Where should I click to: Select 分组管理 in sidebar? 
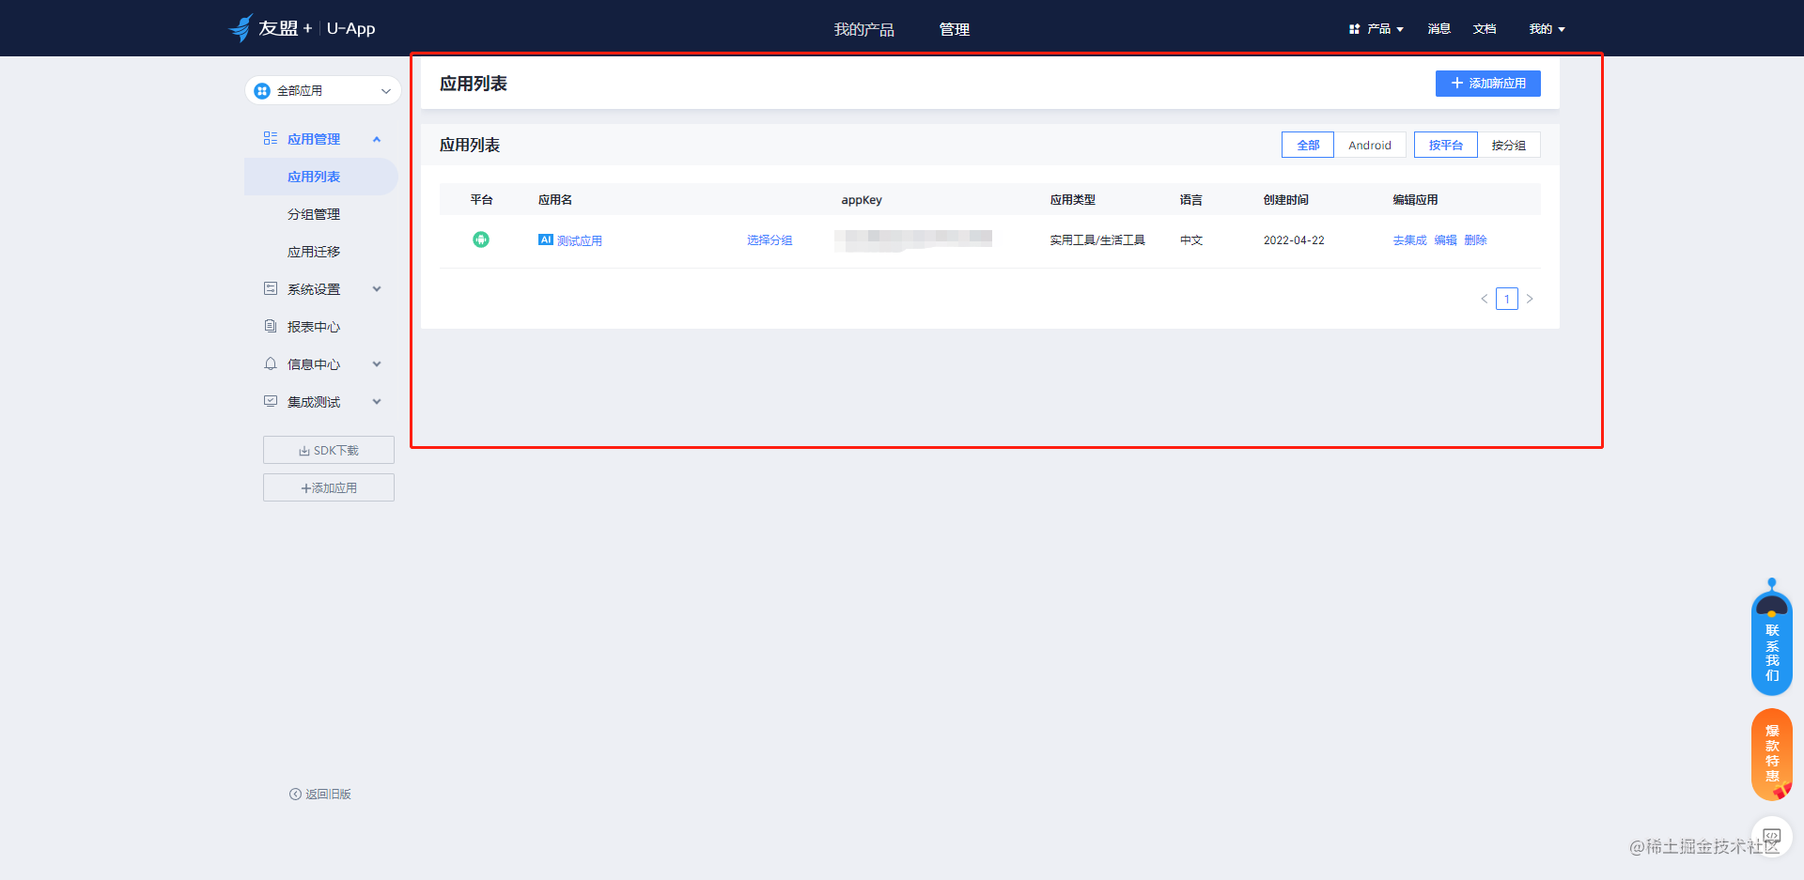(x=314, y=214)
